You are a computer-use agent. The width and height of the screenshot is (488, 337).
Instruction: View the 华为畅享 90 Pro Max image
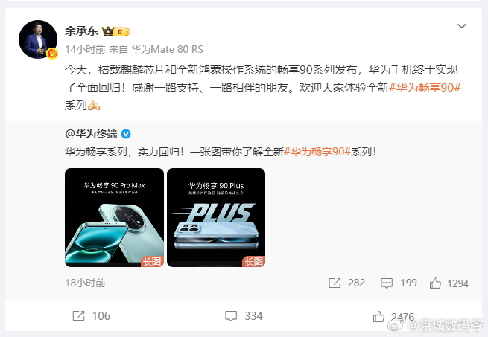[x=114, y=218]
